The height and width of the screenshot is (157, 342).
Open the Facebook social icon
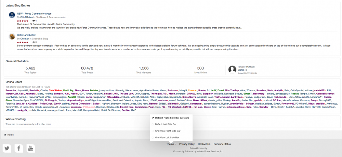19,148
